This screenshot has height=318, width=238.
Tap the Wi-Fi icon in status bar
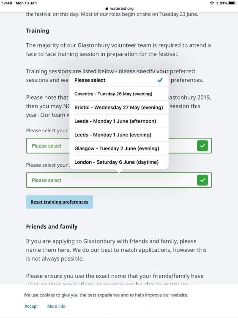tap(212, 3)
